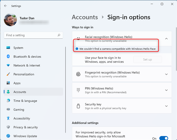The height and width of the screenshot is (140, 177).
Task: Expand PIN (Windows Hello) chevron
Action: click(x=166, y=90)
